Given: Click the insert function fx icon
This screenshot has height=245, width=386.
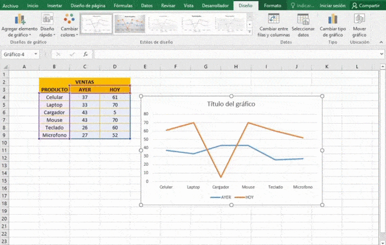Looking at the screenshot, I should [86, 54].
